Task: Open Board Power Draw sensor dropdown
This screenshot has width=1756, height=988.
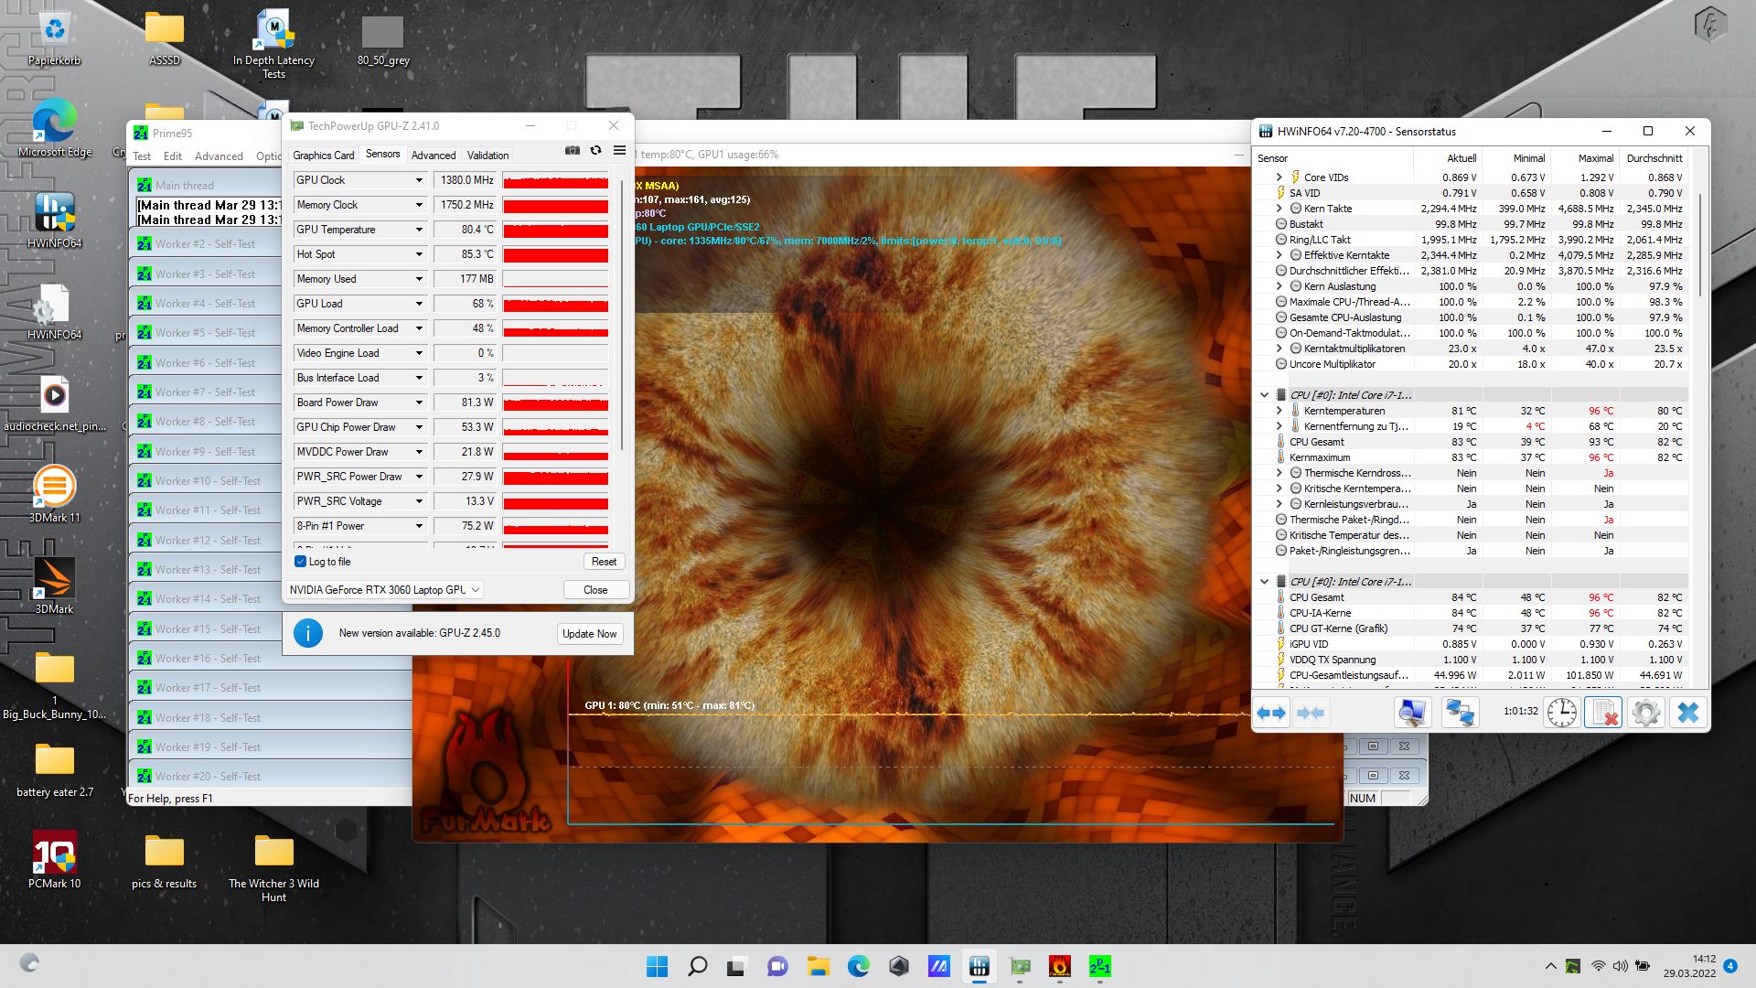Action: [x=419, y=403]
